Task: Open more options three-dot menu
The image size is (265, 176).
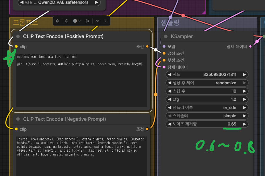Action: click(x=105, y=21)
